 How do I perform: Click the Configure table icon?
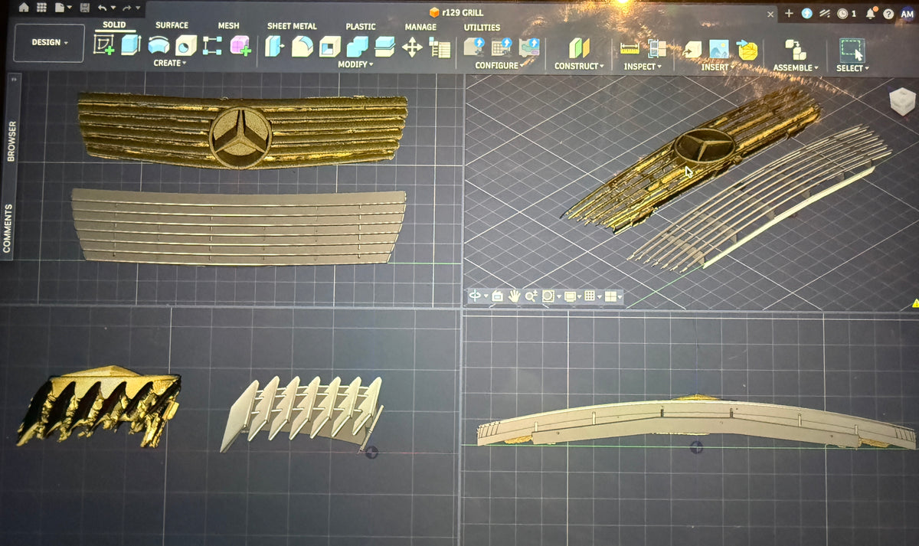pos(501,47)
